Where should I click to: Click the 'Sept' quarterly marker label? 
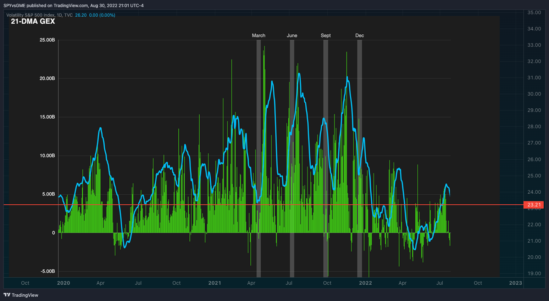326,35
